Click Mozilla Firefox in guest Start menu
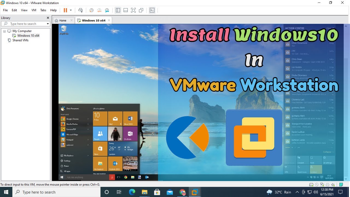 point(72,124)
